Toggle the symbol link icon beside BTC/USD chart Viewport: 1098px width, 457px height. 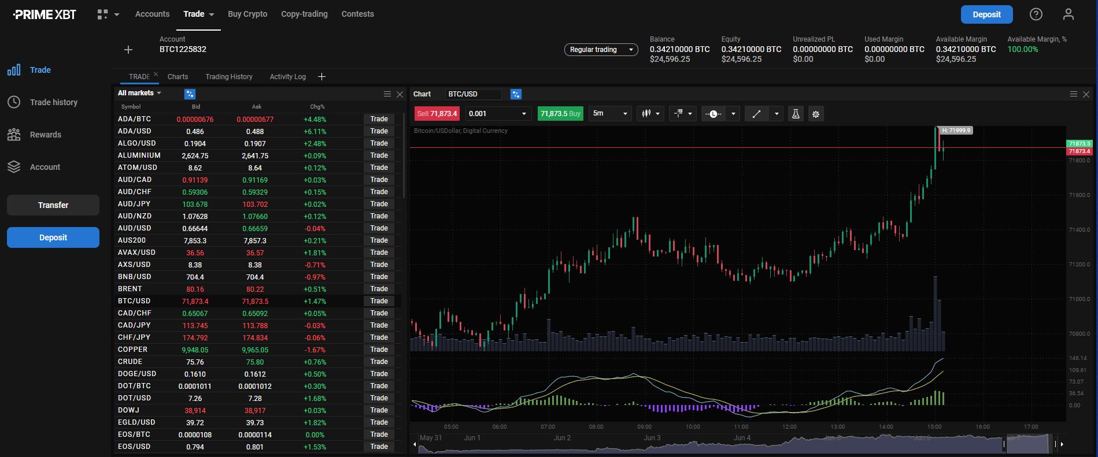point(516,94)
